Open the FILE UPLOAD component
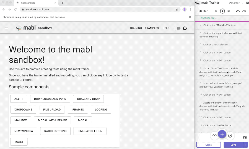The width and height of the screenshot is (249, 149). [x=52, y=110]
